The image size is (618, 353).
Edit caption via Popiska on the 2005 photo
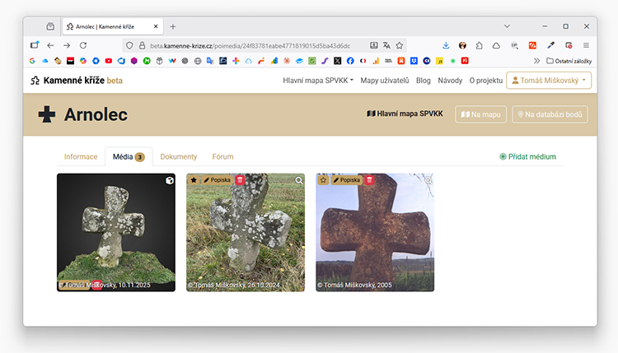point(346,180)
